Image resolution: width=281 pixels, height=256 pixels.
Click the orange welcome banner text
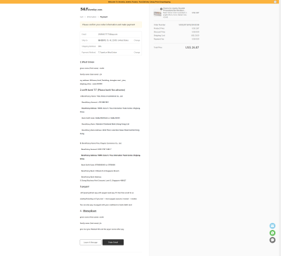point(139,1)
